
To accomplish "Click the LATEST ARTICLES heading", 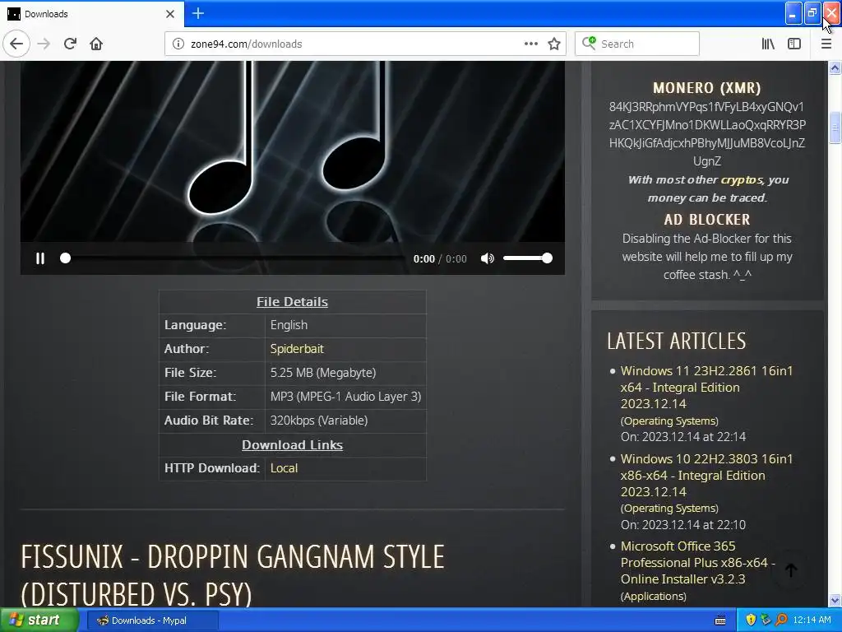I will point(677,341).
